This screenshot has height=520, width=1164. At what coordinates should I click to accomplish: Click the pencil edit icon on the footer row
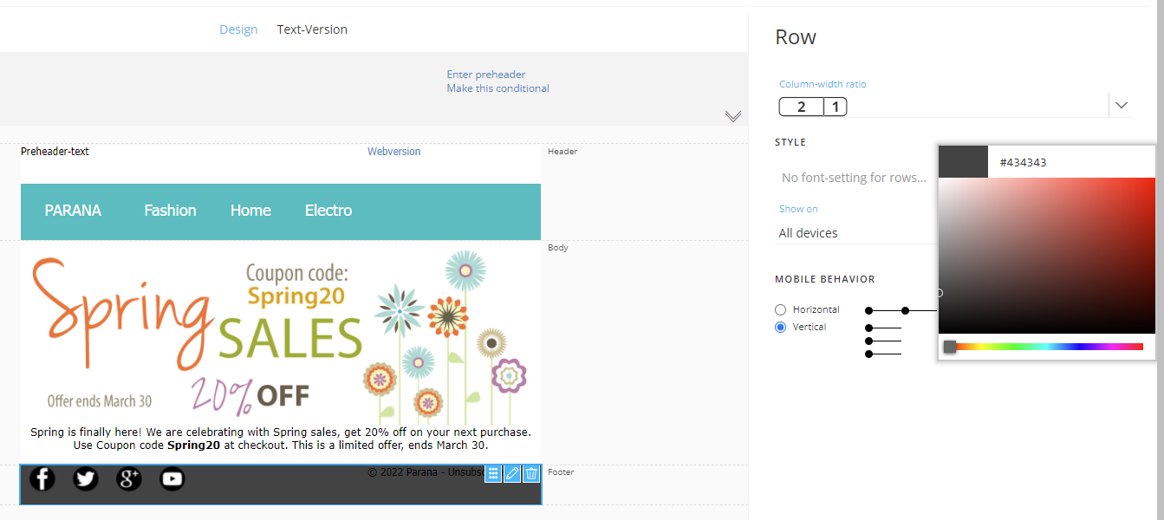click(x=512, y=473)
